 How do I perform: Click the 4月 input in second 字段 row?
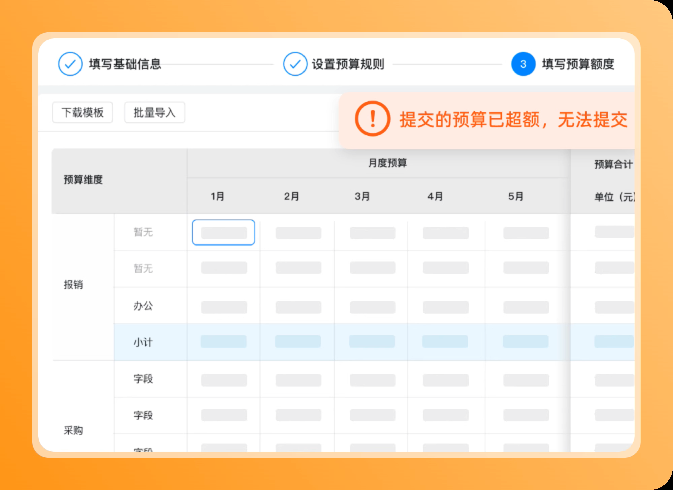tap(446, 415)
